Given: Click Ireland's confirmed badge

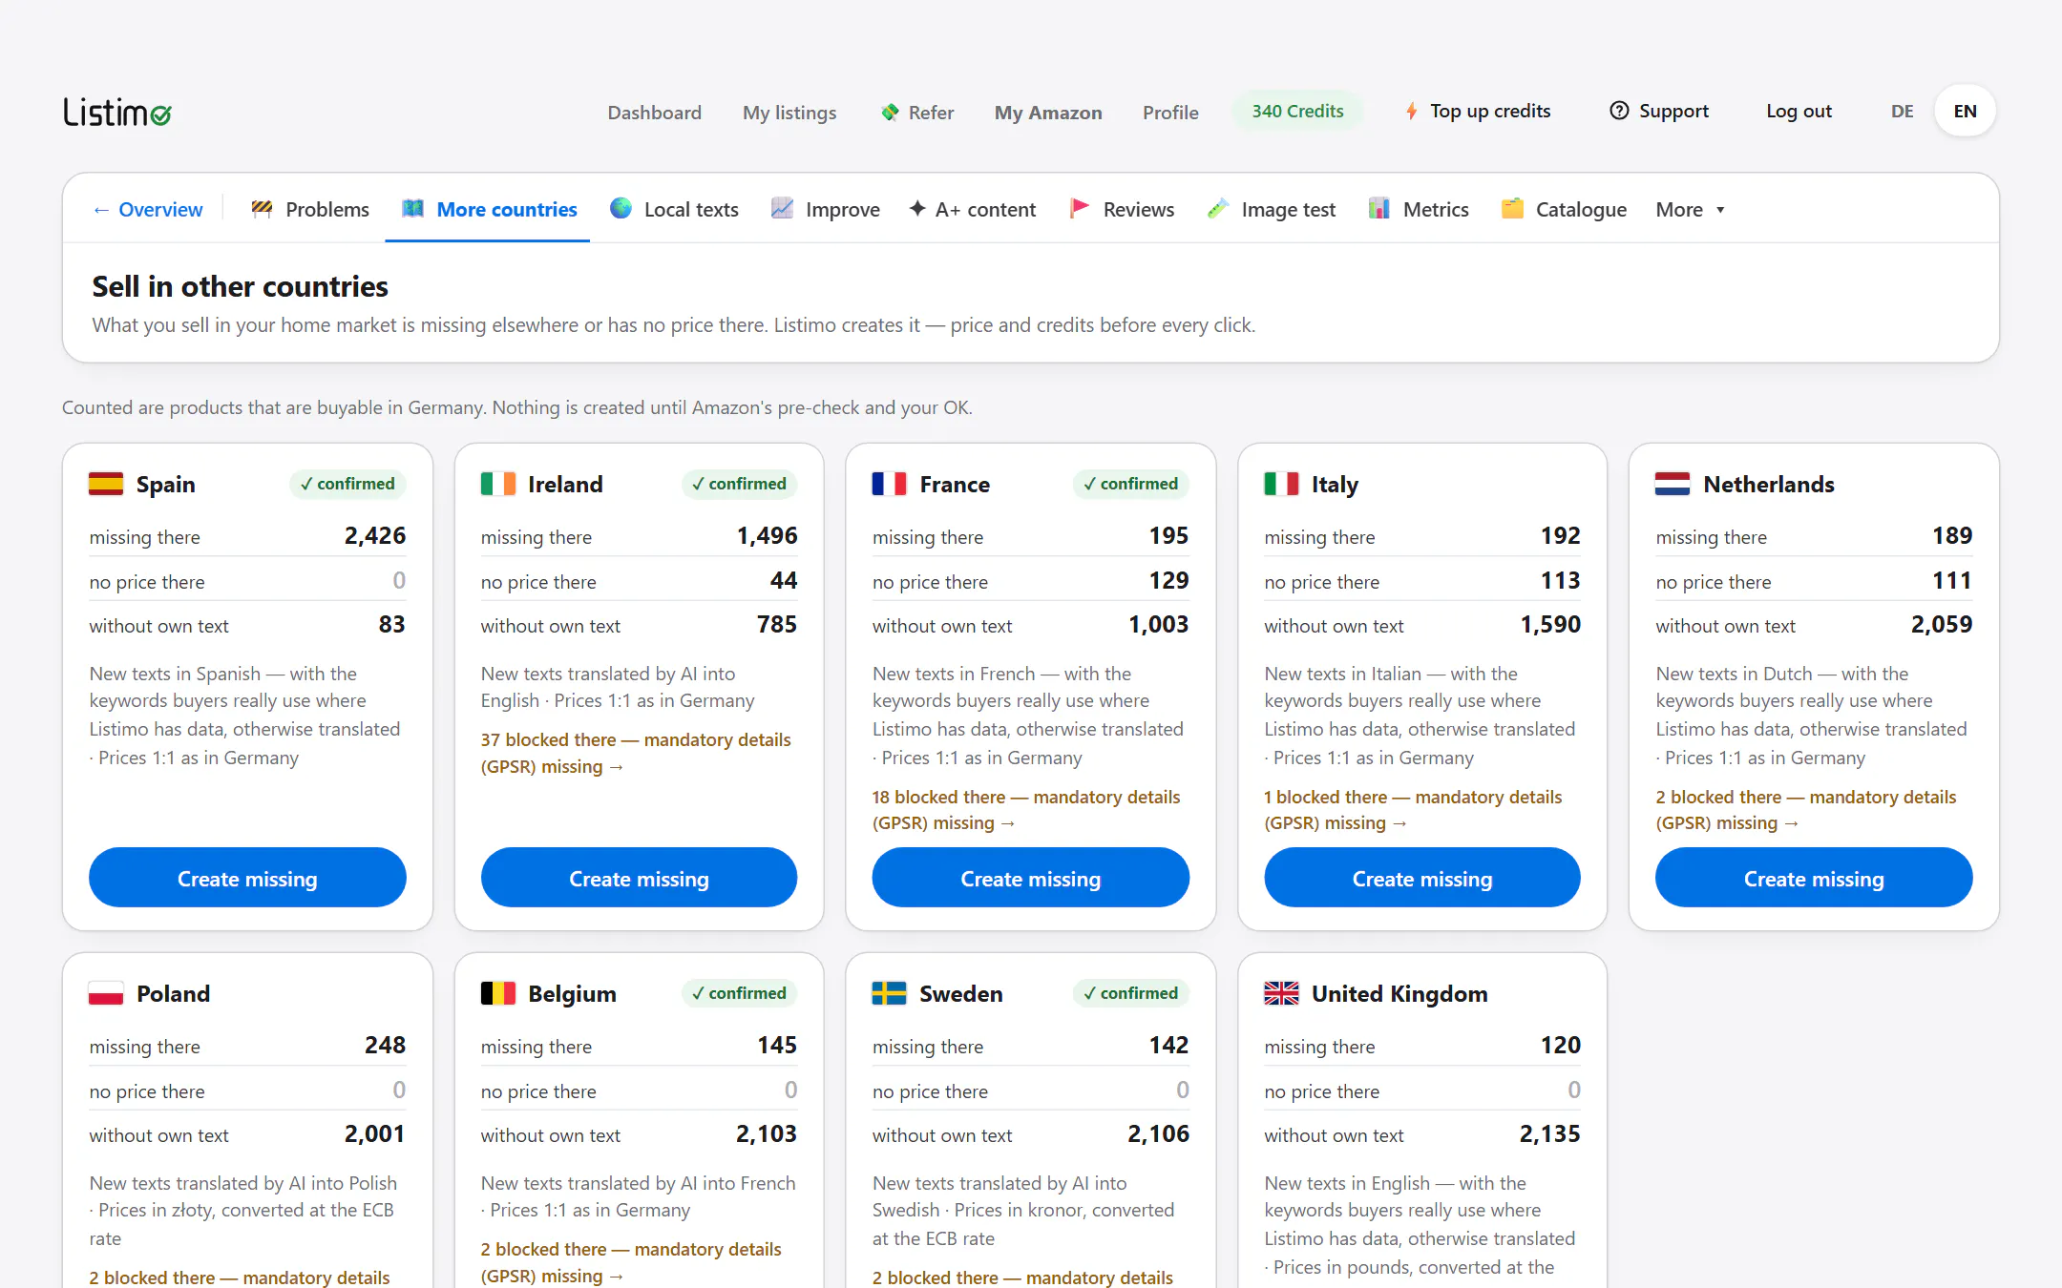Looking at the screenshot, I should [739, 484].
